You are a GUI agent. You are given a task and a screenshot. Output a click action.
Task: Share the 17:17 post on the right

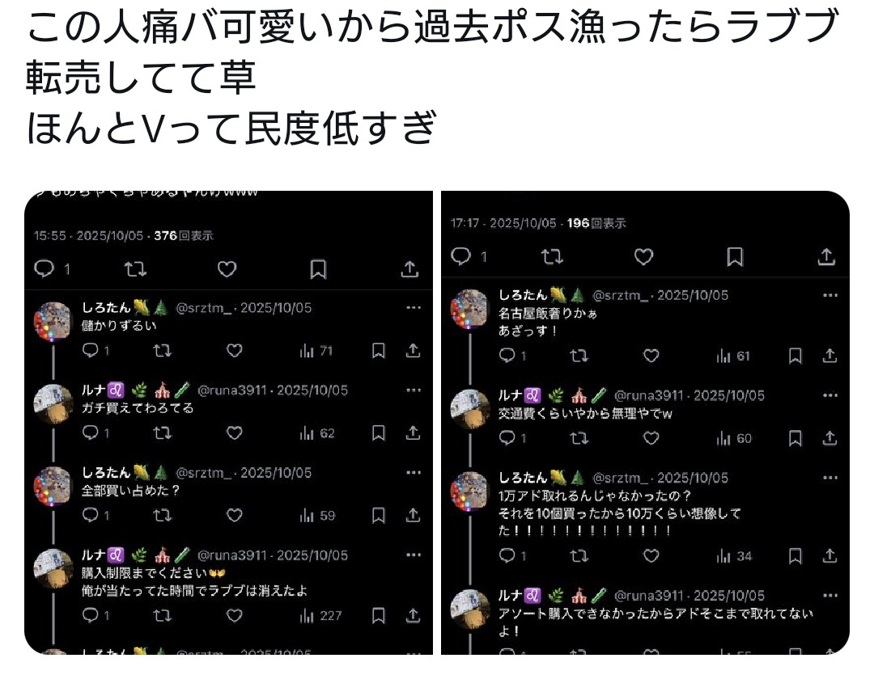click(826, 257)
